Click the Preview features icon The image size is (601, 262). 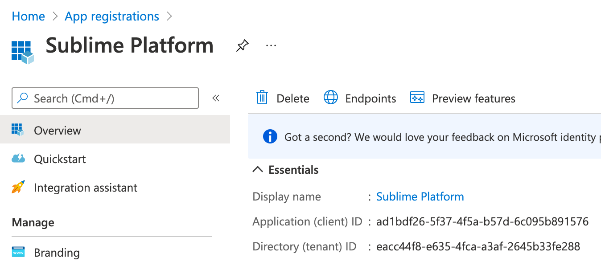tap(417, 98)
